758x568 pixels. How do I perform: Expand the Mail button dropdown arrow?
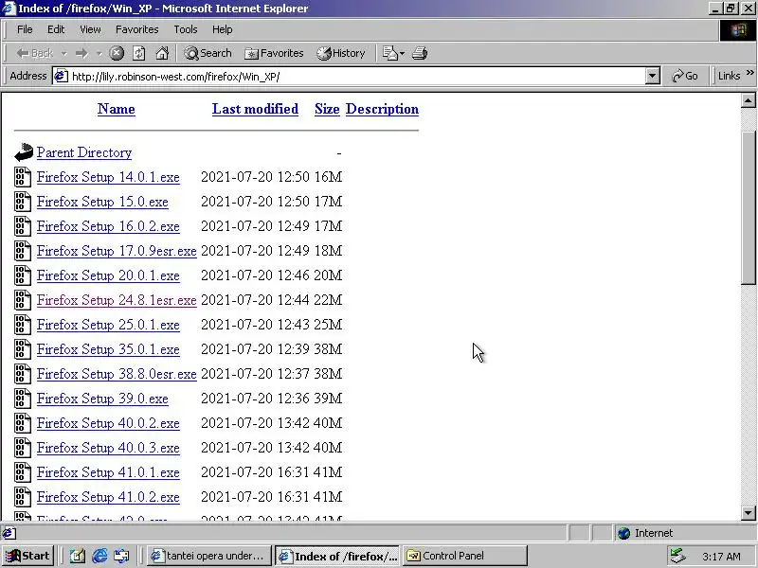coord(402,54)
